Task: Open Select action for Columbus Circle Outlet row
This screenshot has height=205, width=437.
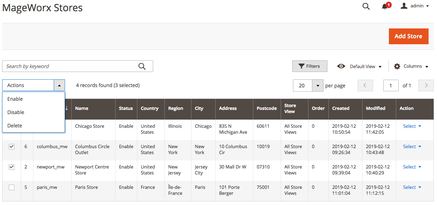Action: point(412,147)
